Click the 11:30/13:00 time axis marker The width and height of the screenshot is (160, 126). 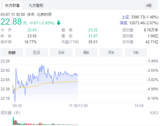78,106
